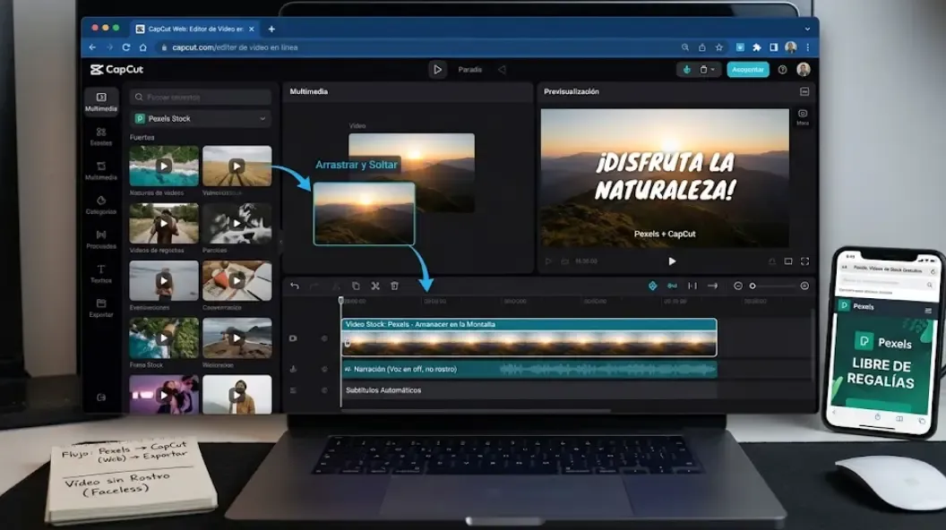946x530 pixels.
Task: Click the fullscreen icon in preview panel
Action: (804, 261)
